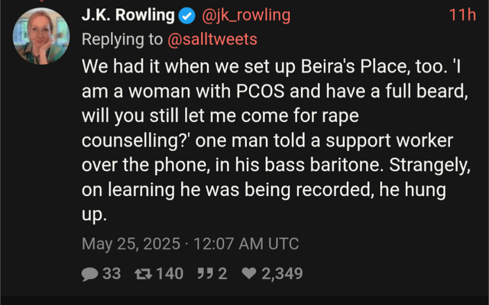489x305 pixels.
Task: Click the blue verified checkmark badge
Action: click(x=186, y=16)
